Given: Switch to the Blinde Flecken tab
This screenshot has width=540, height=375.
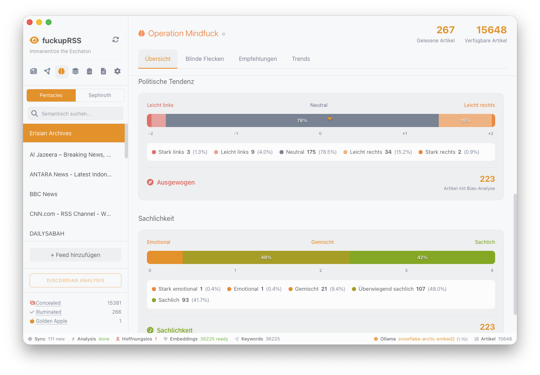Looking at the screenshot, I should [205, 59].
